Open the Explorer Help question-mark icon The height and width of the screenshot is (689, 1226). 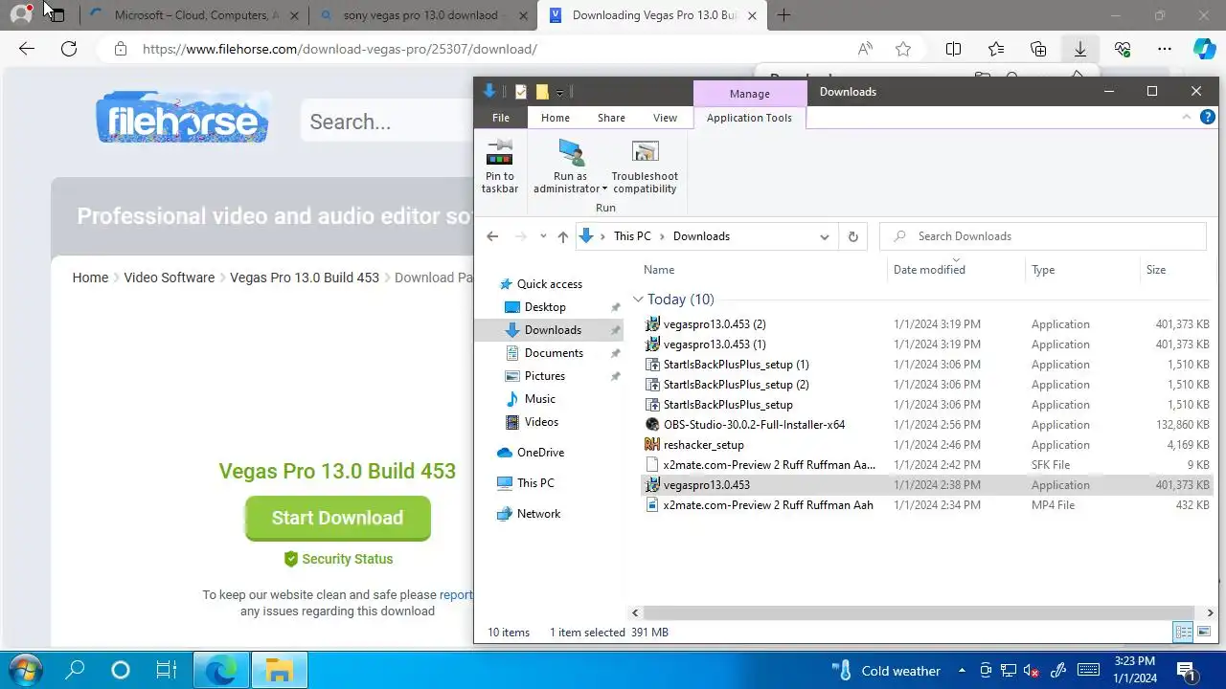point(1208,118)
